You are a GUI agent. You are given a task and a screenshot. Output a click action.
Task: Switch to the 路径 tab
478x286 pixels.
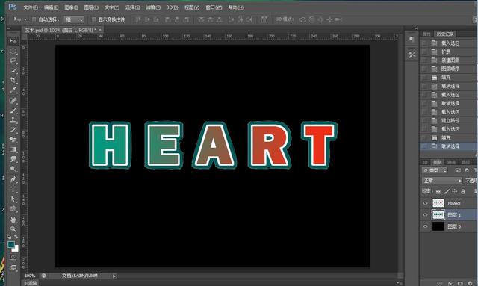465,162
